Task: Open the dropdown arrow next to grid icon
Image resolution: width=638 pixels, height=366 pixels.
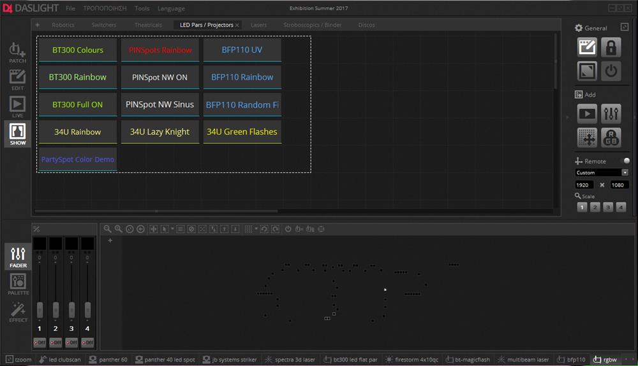Action: pyautogui.click(x=256, y=229)
